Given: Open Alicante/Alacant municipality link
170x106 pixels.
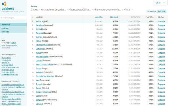Looking at the screenshot, I should coord(42,57).
